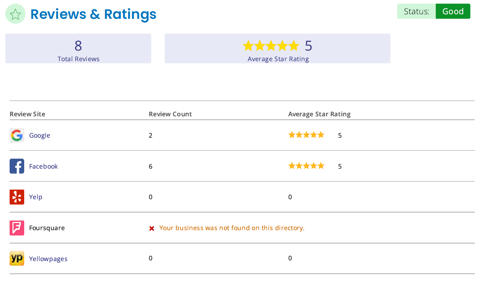Click the large yellow stars in Average Star Rating
The height and width of the screenshot is (281, 478).
271,46
